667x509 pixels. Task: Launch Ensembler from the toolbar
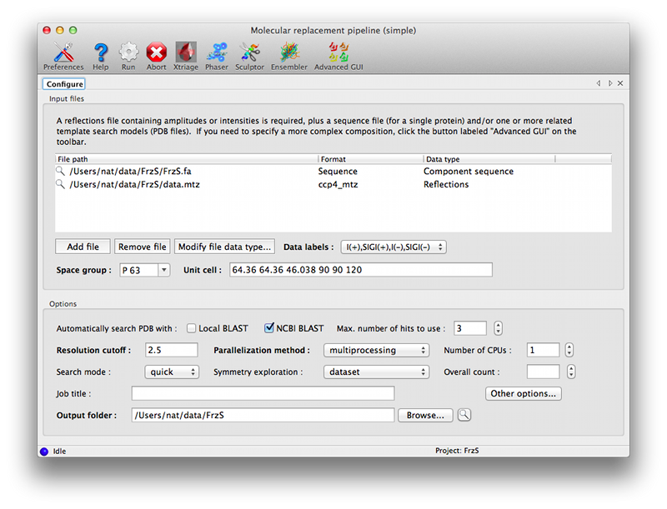point(288,55)
